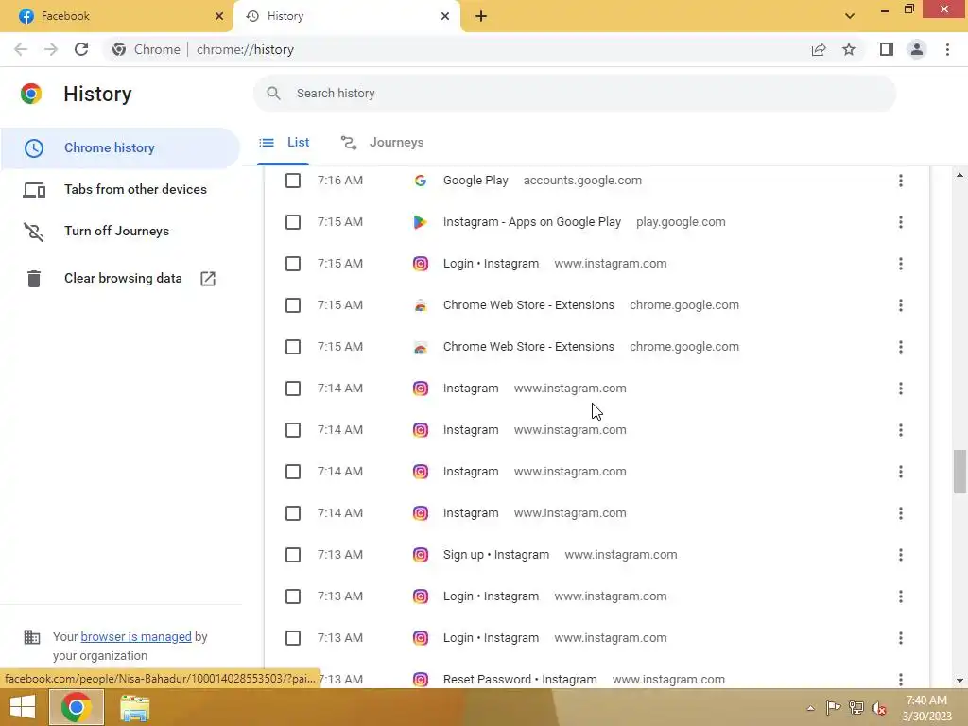Click the search magnifier icon

click(273, 94)
